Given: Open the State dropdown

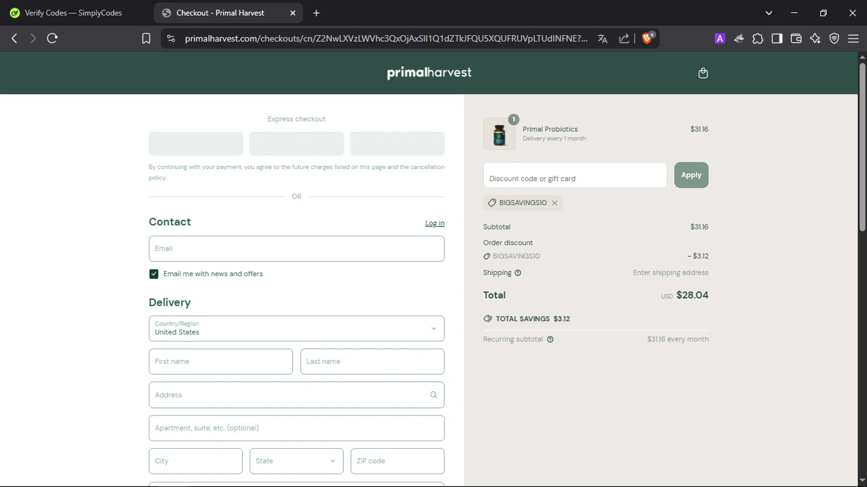Looking at the screenshot, I should (x=297, y=461).
